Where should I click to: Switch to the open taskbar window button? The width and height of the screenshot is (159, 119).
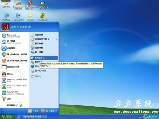point(35,117)
